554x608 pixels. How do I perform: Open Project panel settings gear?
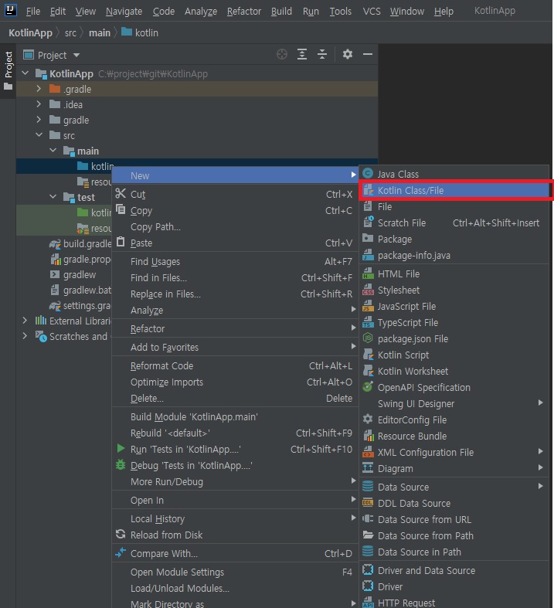click(x=348, y=54)
